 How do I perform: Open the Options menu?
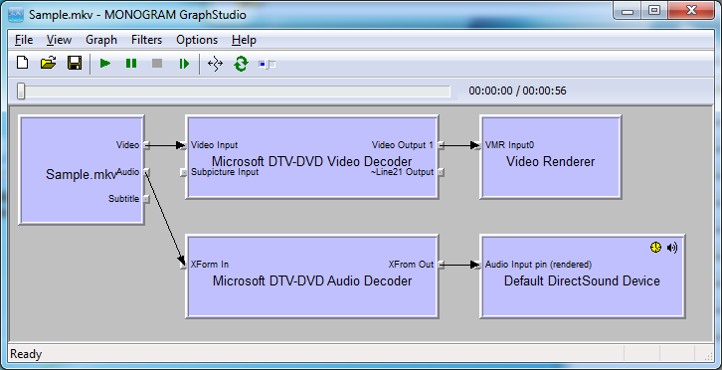point(197,40)
